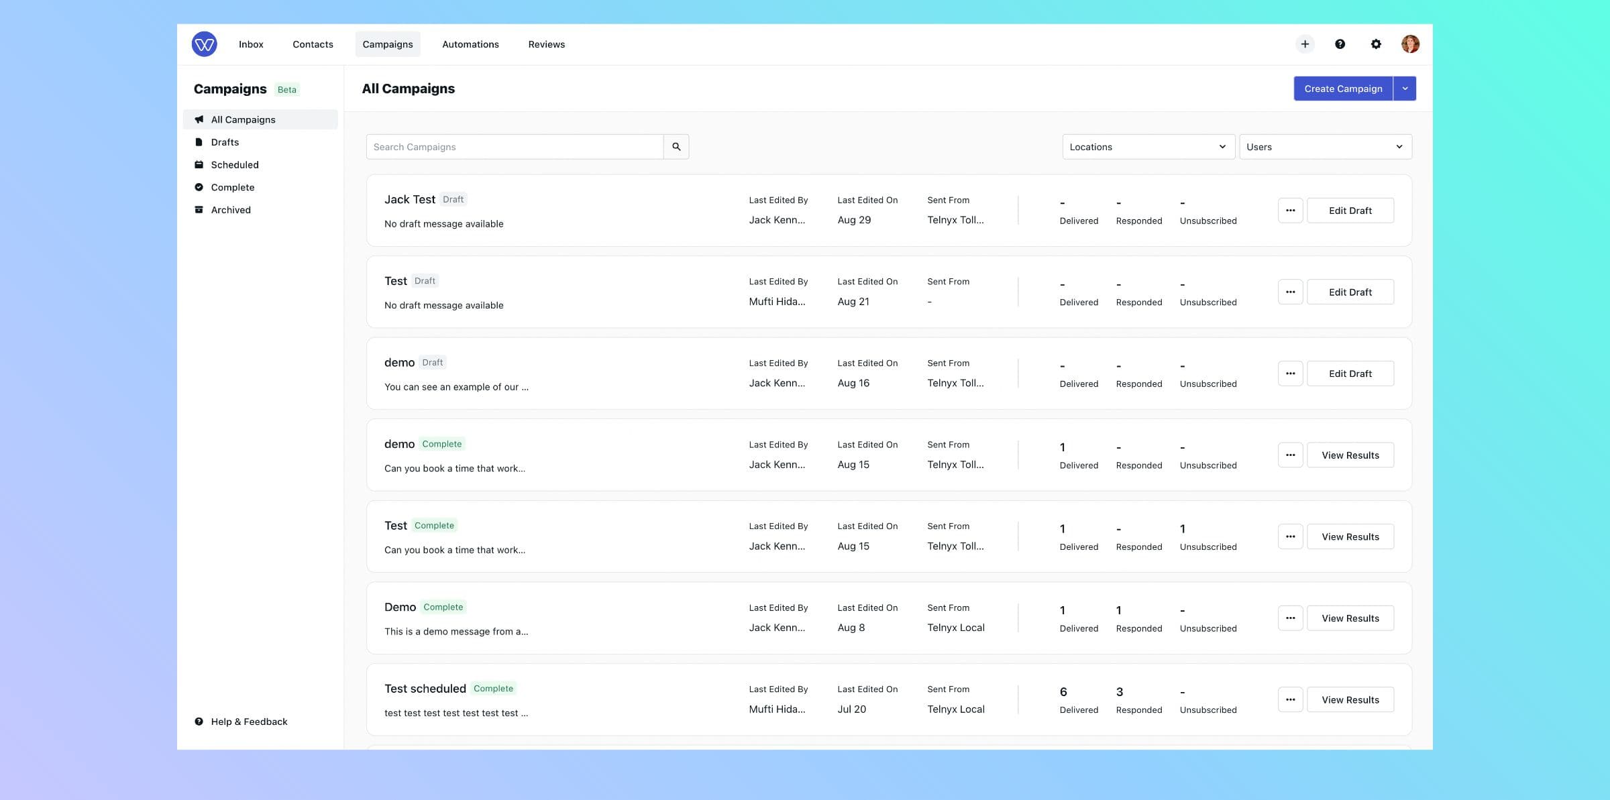Click the plus icon in the header
Viewport: 1610px width, 800px height.
click(x=1305, y=44)
